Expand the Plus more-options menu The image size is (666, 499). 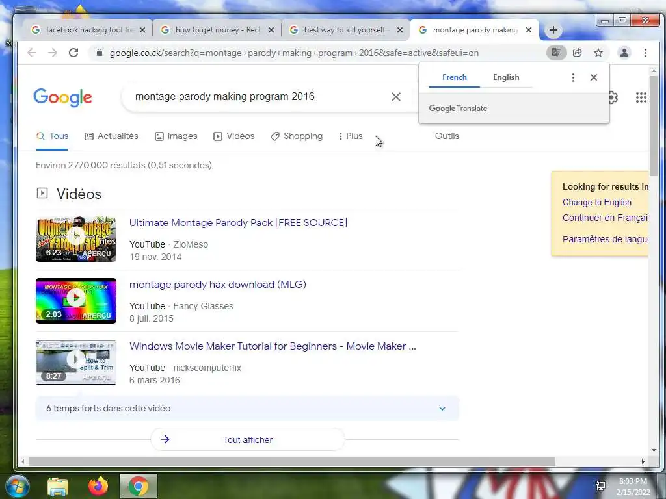[x=351, y=136]
